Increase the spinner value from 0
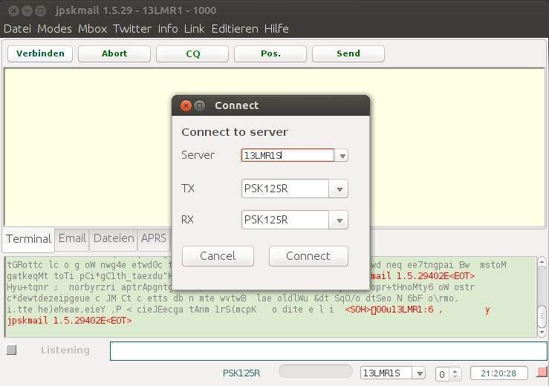549x386 pixels. pos(455,371)
